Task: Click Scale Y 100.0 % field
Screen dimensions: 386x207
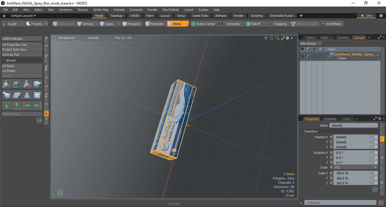Action: point(354,178)
